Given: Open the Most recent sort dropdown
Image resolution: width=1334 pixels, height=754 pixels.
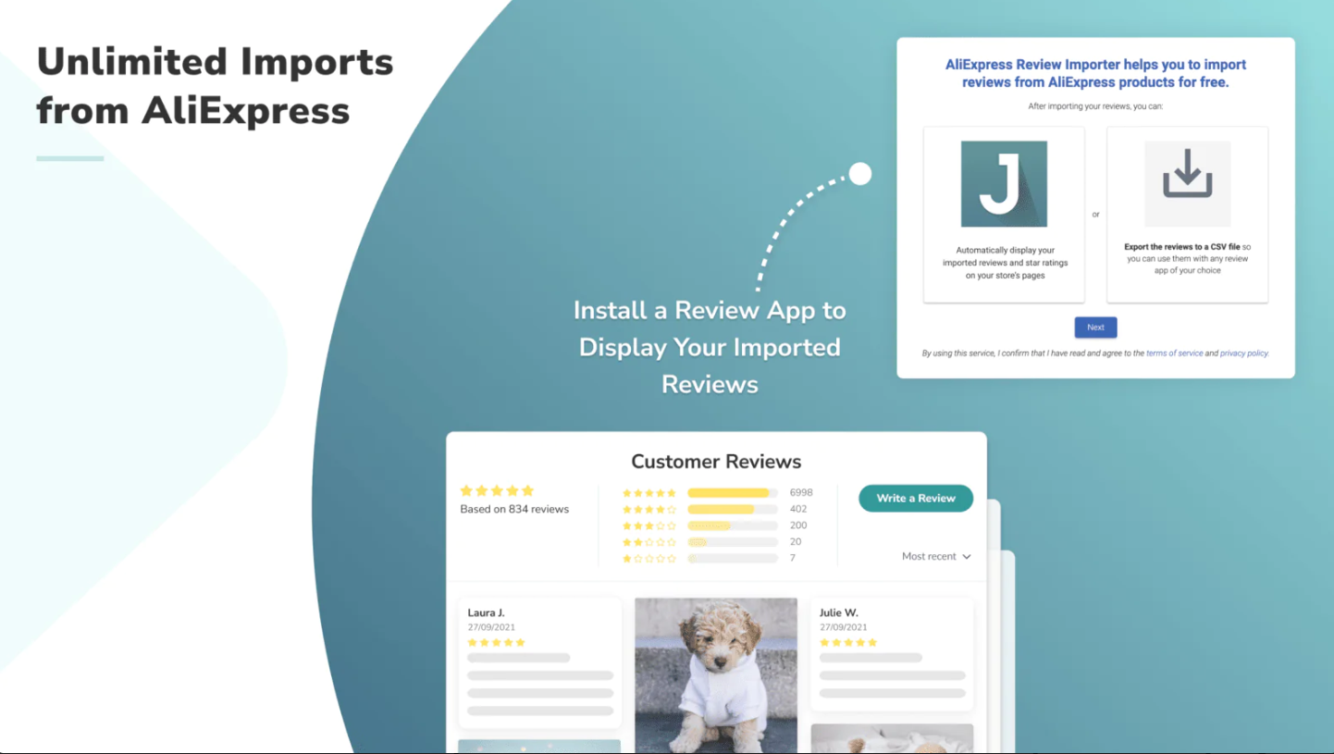Looking at the screenshot, I should pos(936,556).
